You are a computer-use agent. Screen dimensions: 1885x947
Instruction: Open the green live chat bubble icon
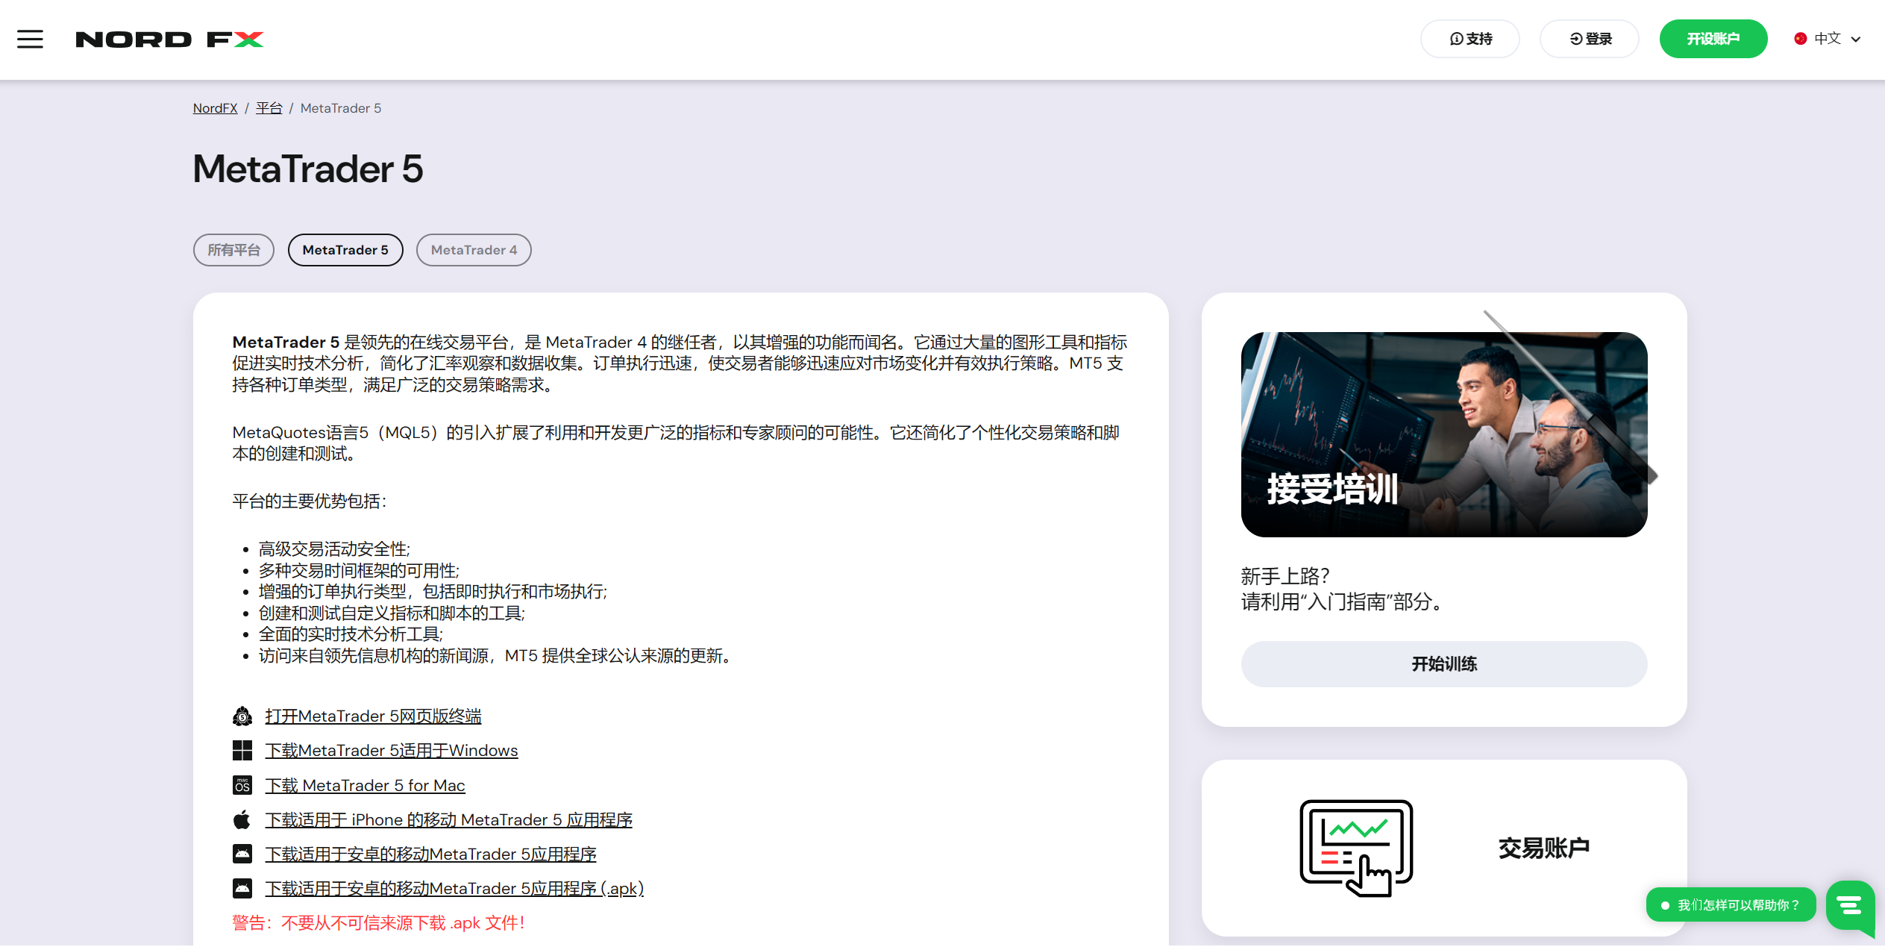(x=1850, y=905)
